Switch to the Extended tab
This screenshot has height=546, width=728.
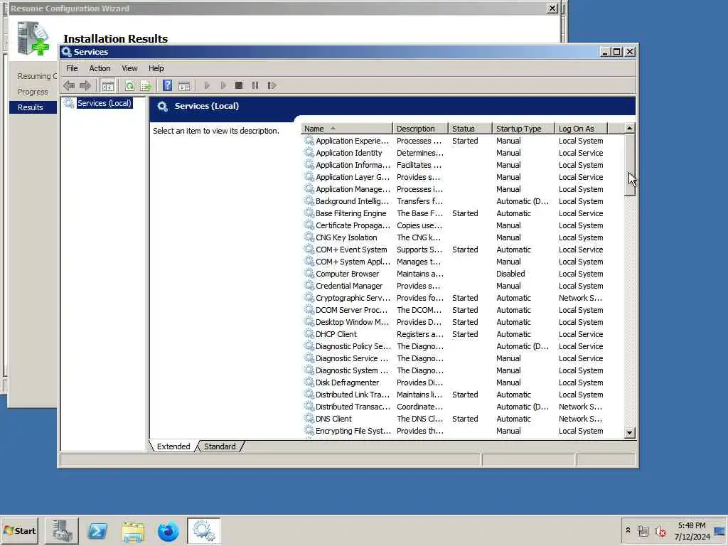click(173, 446)
